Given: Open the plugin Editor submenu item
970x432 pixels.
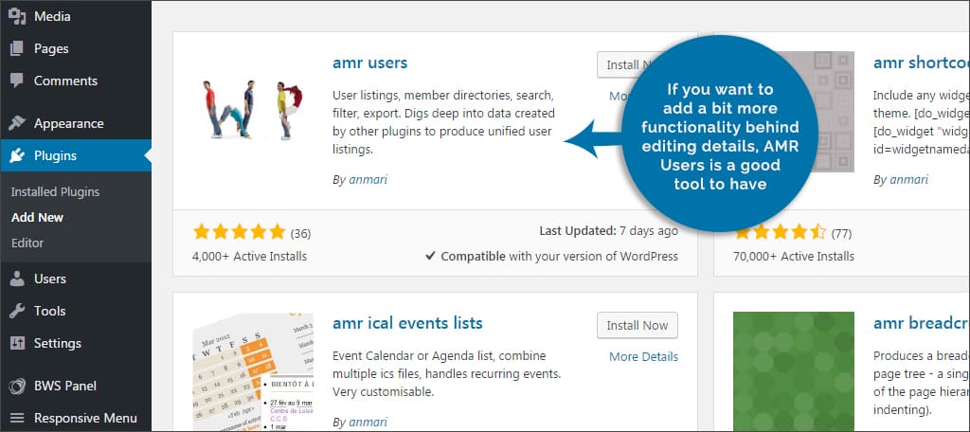Looking at the screenshot, I should [27, 243].
